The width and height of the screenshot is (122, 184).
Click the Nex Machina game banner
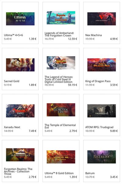[102, 19]
